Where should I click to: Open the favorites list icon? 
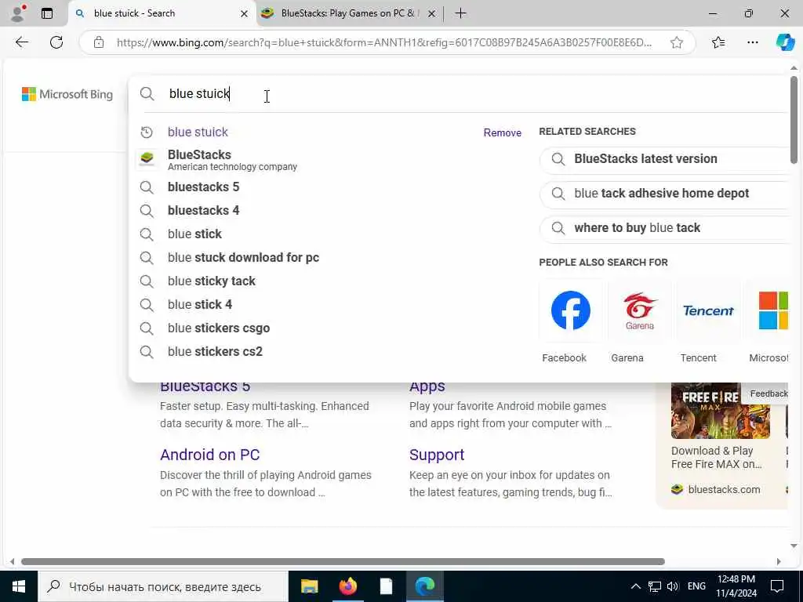click(x=718, y=42)
